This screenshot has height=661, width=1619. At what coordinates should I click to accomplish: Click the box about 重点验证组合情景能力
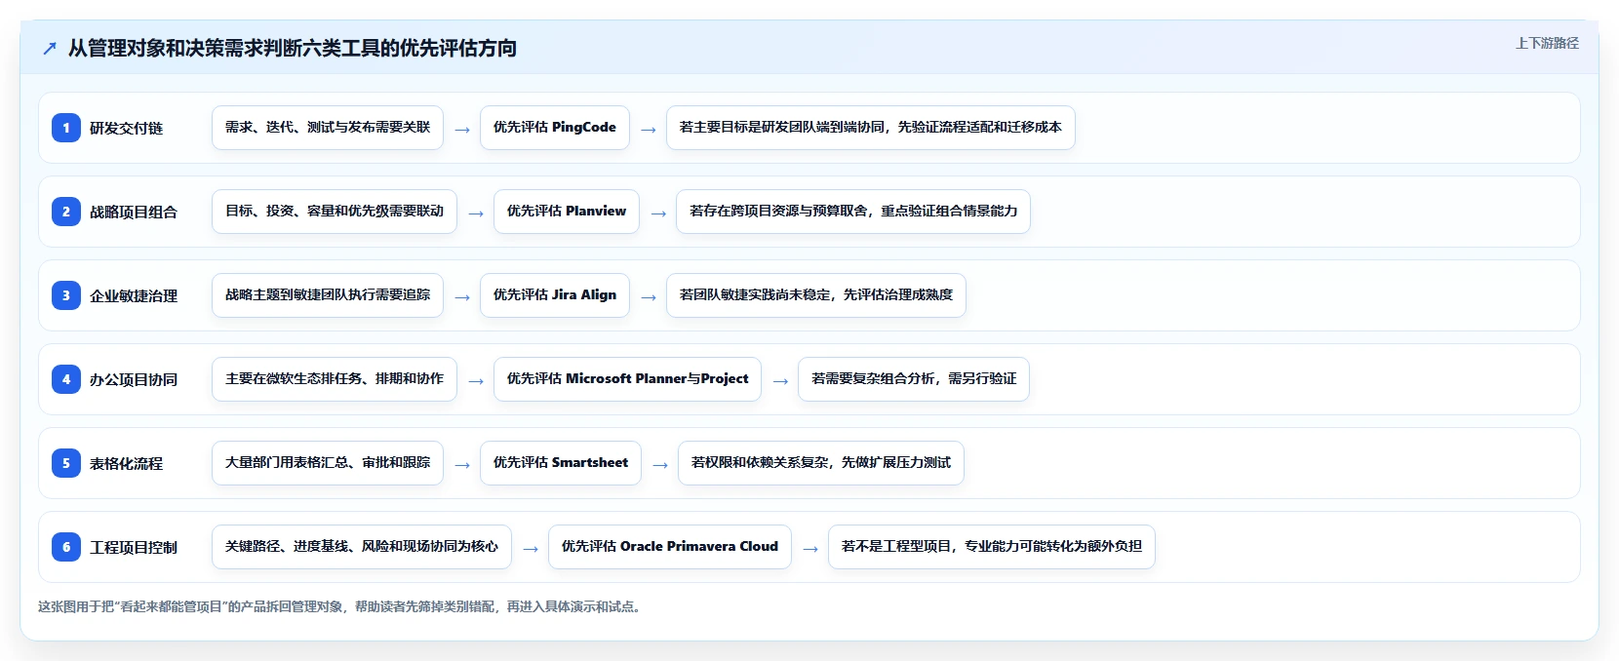pyautogui.click(x=853, y=212)
